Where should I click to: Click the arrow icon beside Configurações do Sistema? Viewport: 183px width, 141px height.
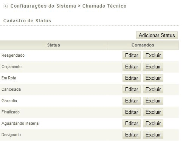tap(5, 6)
